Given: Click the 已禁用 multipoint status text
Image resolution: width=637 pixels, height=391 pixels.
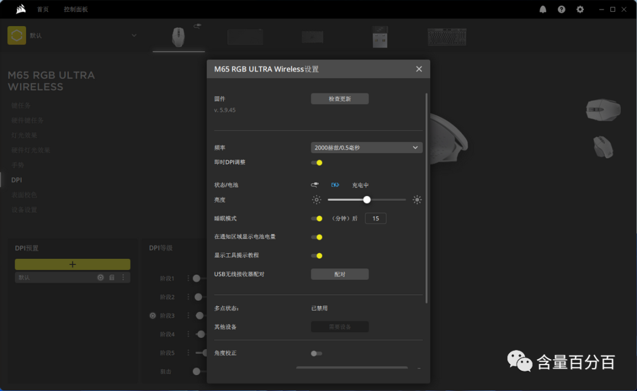Looking at the screenshot, I should pyautogui.click(x=319, y=308).
